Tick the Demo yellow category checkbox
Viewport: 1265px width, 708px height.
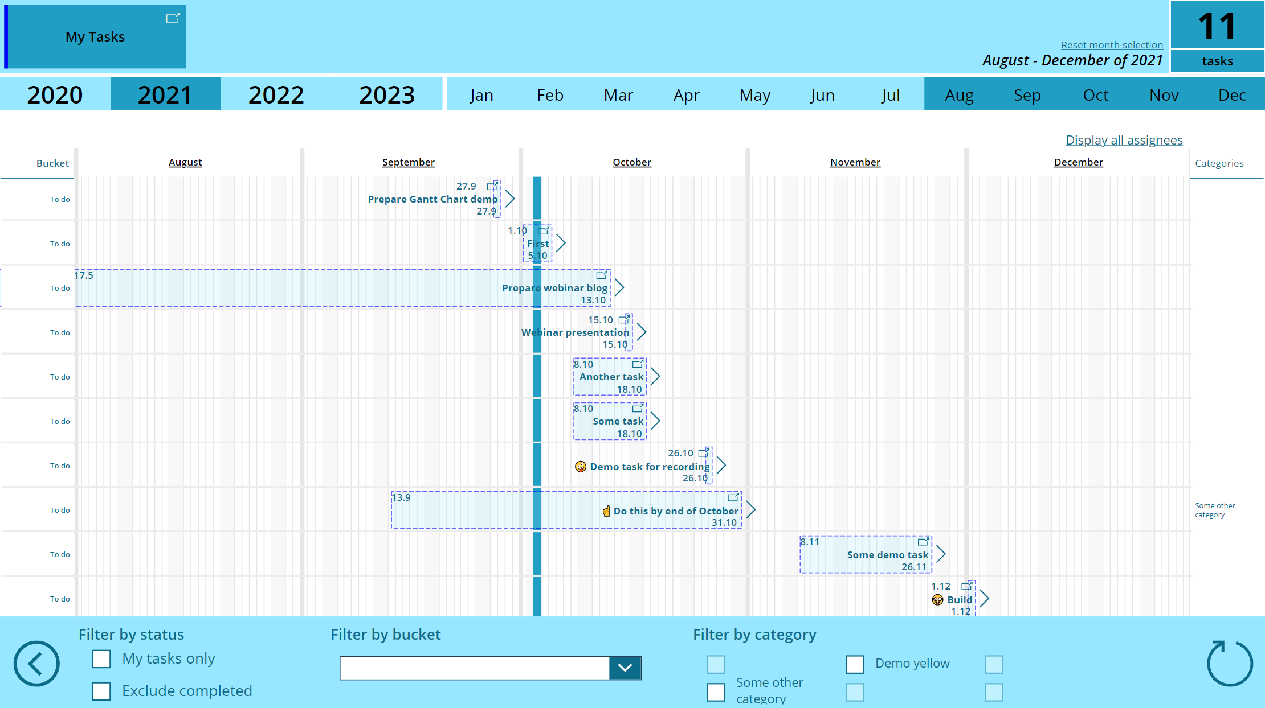(855, 664)
